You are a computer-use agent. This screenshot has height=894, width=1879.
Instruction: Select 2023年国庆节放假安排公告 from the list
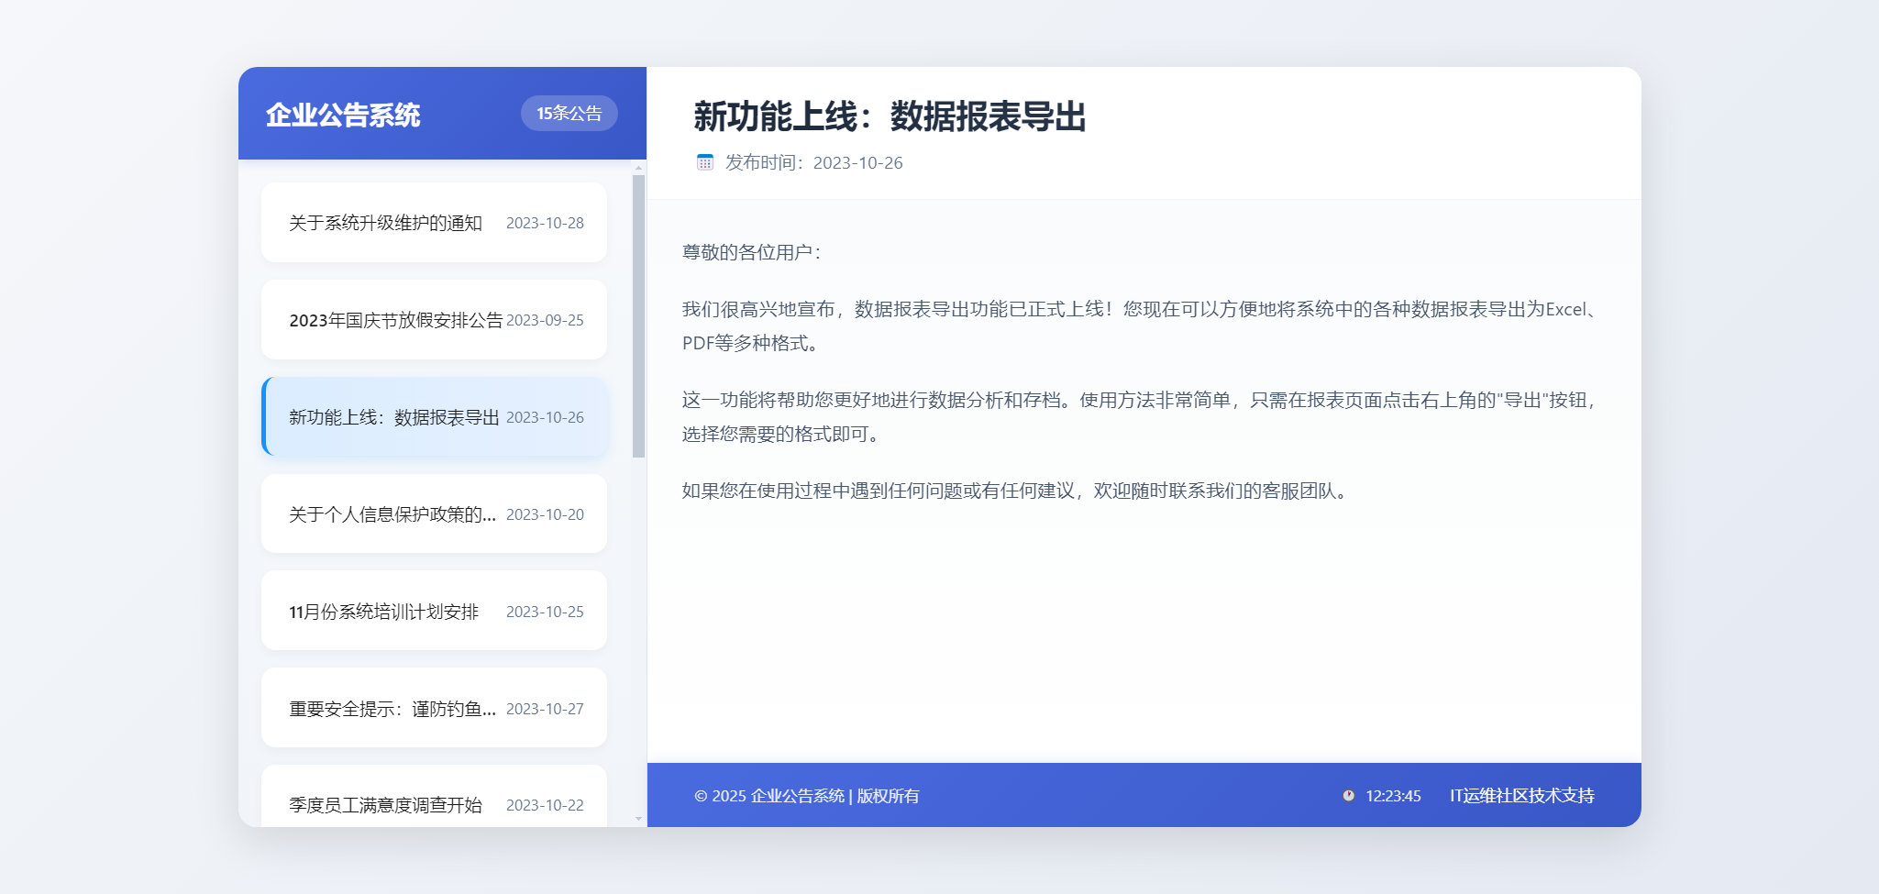pos(434,320)
